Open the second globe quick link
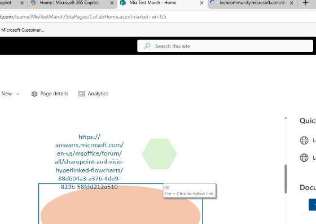This screenshot has height=224, width=316. coord(304,157)
